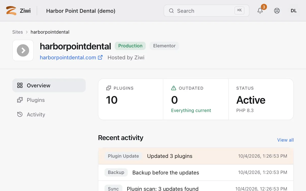The width and height of the screenshot is (306, 191).
Task: Click the Ziwi brand name
Action: click(25, 11)
